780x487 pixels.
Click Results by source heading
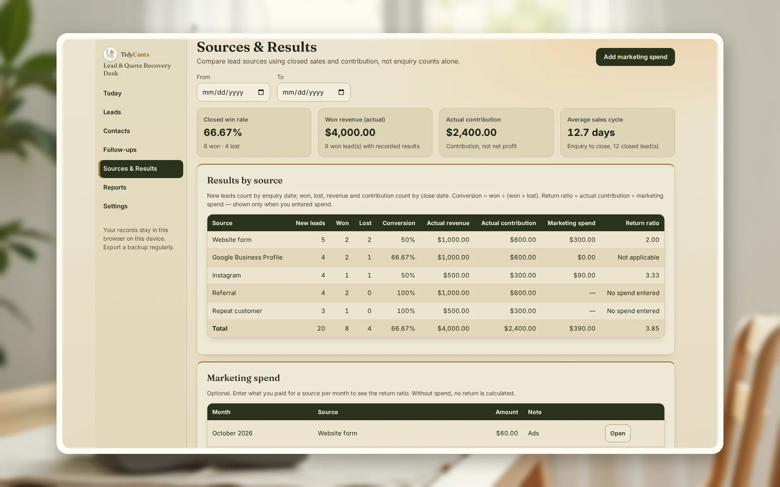click(x=245, y=181)
